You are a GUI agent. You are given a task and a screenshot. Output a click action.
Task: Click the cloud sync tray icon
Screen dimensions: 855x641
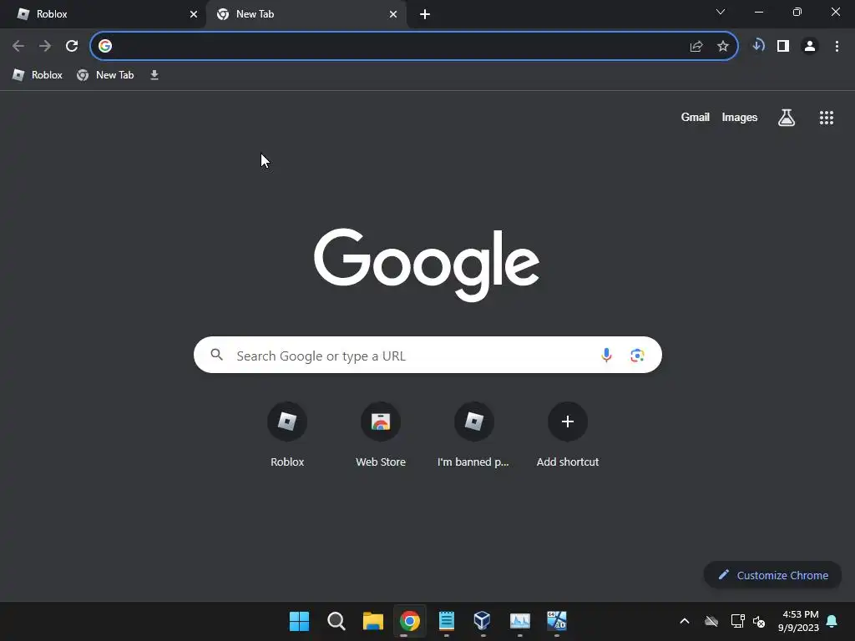click(x=711, y=621)
